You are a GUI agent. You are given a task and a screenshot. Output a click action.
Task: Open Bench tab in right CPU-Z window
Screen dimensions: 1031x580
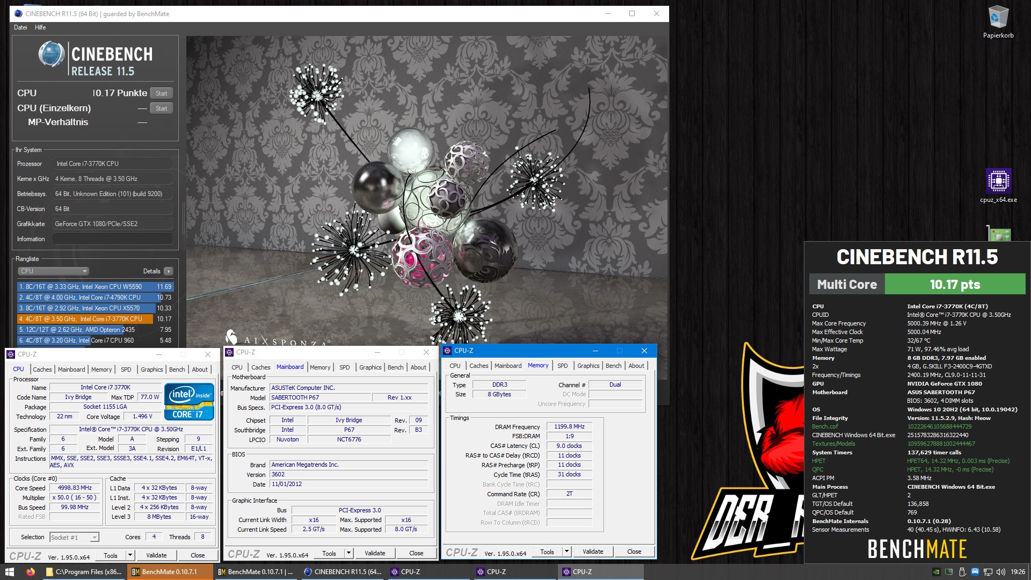click(613, 366)
